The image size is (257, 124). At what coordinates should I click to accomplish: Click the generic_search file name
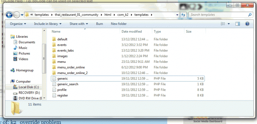[68, 84]
